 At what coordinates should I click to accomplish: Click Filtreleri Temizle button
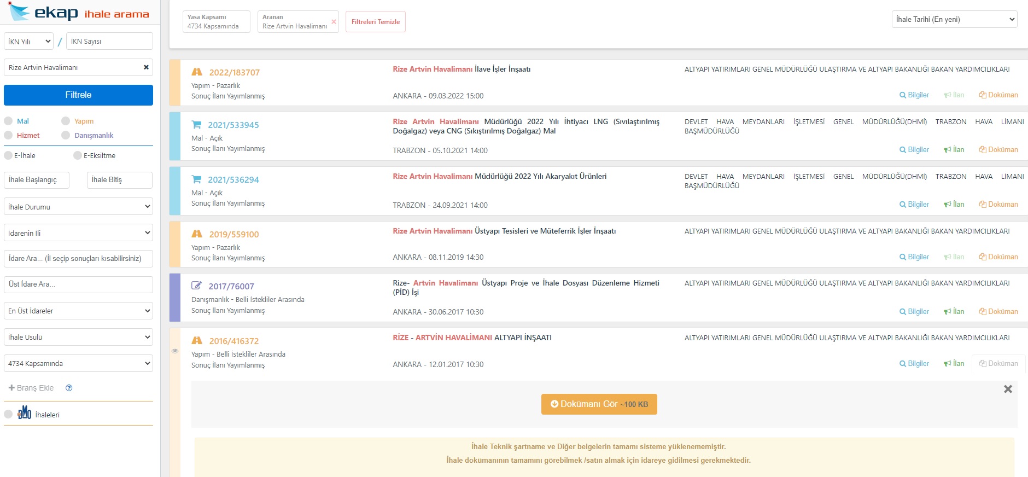click(x=376, y=22)
